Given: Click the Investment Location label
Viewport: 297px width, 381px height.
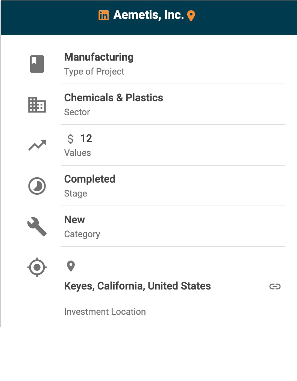Looking at the screenshot, I should point(105,312).
